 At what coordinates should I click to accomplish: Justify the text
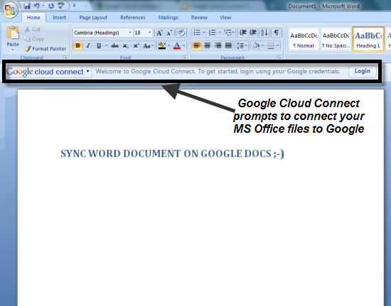228,46
